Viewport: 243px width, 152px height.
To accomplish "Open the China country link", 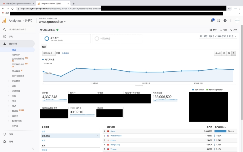I will (x=113, y=131).
